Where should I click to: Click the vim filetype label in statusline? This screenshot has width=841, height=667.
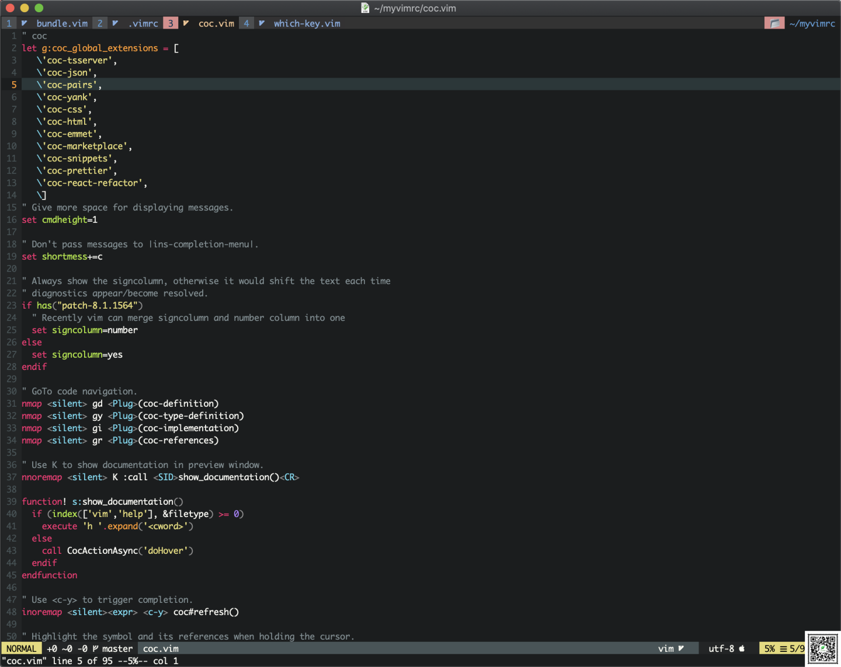(x=666, y=648)
